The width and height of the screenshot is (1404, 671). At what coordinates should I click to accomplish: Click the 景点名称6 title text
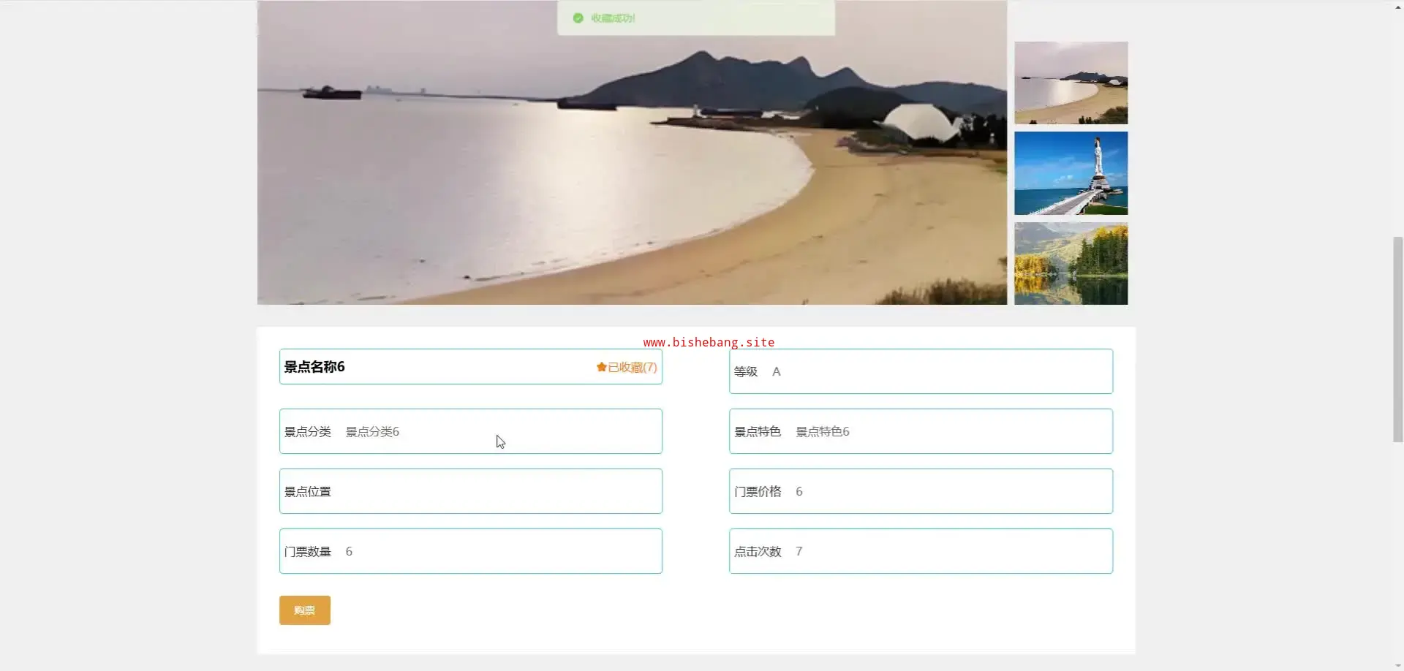point(314,367)
